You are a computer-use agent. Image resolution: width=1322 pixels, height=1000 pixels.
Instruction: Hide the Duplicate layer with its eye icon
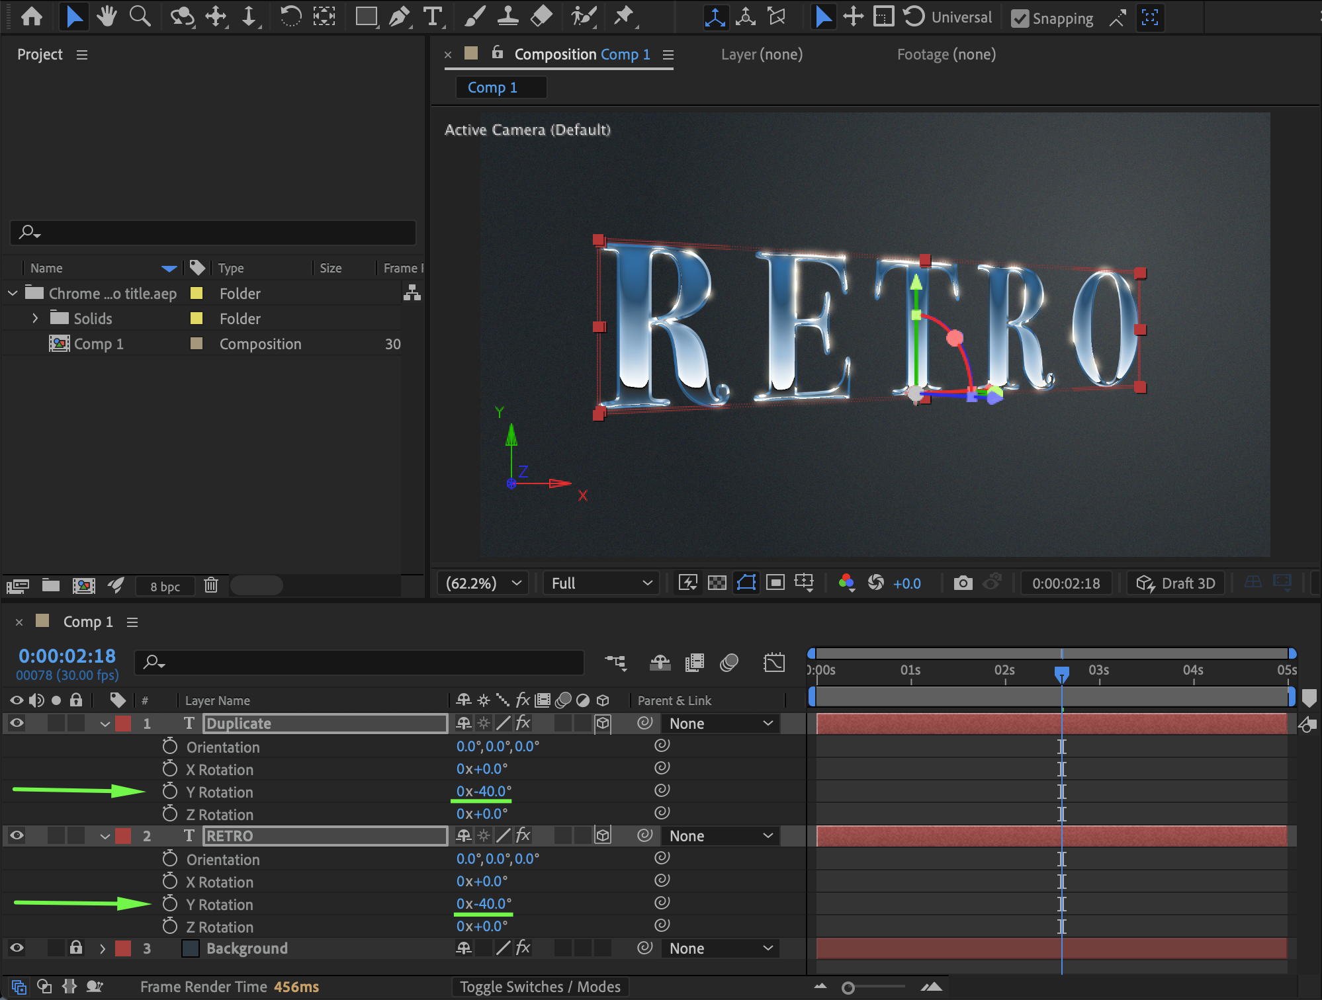tap(17, 724)
